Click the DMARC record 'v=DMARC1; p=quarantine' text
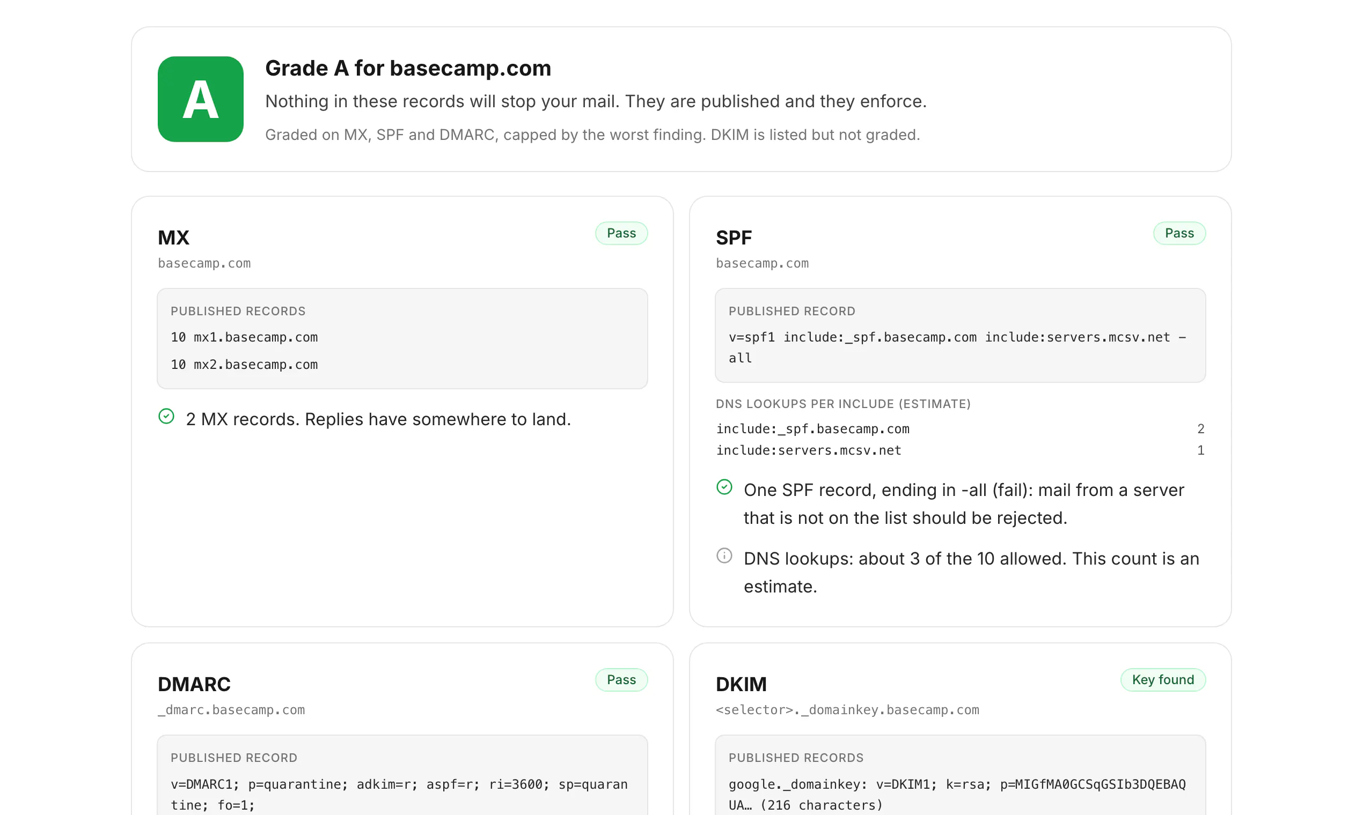Screen dimensions: 1363x815 point(399,795)
